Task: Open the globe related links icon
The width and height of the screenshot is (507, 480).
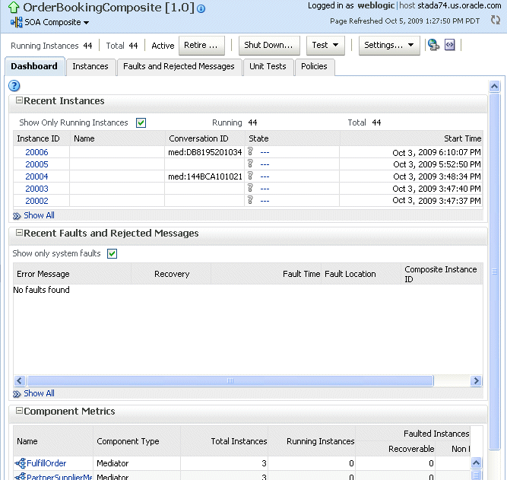Action: click(x=433, y=45)
